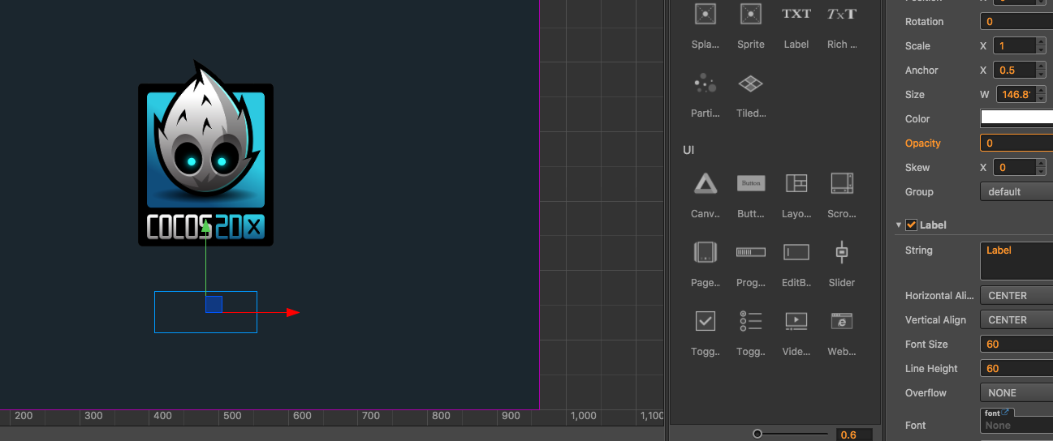Select the Layout UI node icon
This screenshot has height=441, width=1053.
pos(796,184)
